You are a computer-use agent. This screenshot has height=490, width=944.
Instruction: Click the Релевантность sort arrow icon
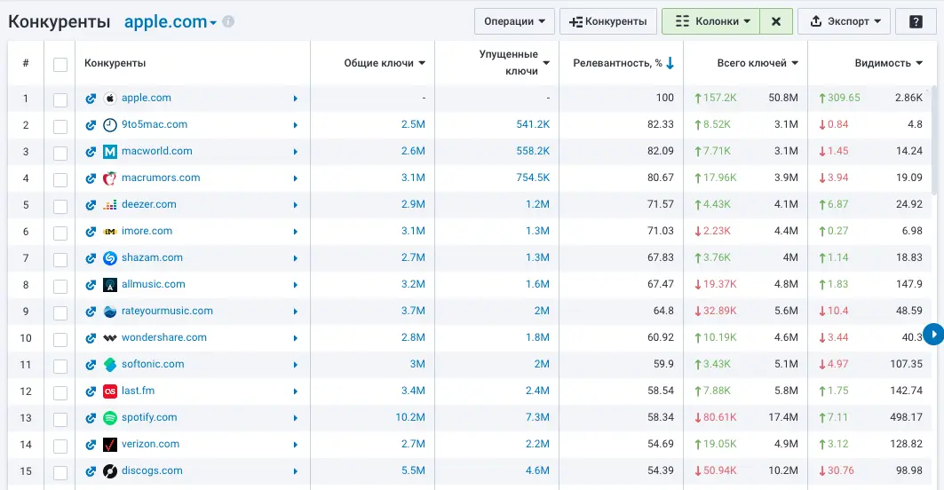pos(670,63)
